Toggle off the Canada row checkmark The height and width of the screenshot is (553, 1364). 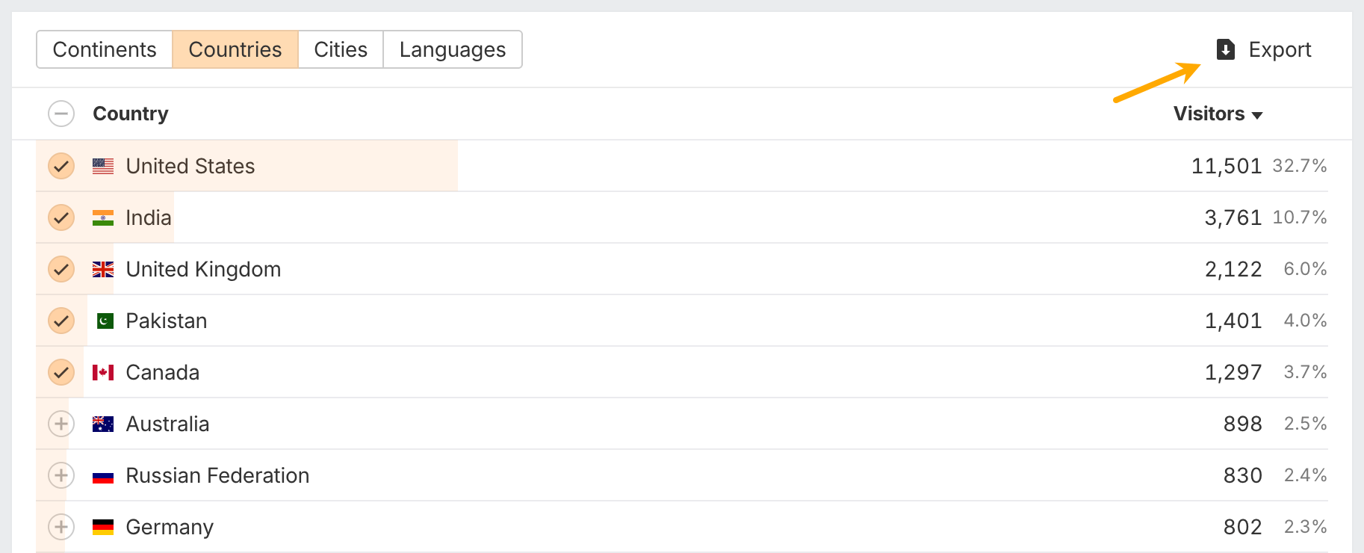click(x=61, y=372)
